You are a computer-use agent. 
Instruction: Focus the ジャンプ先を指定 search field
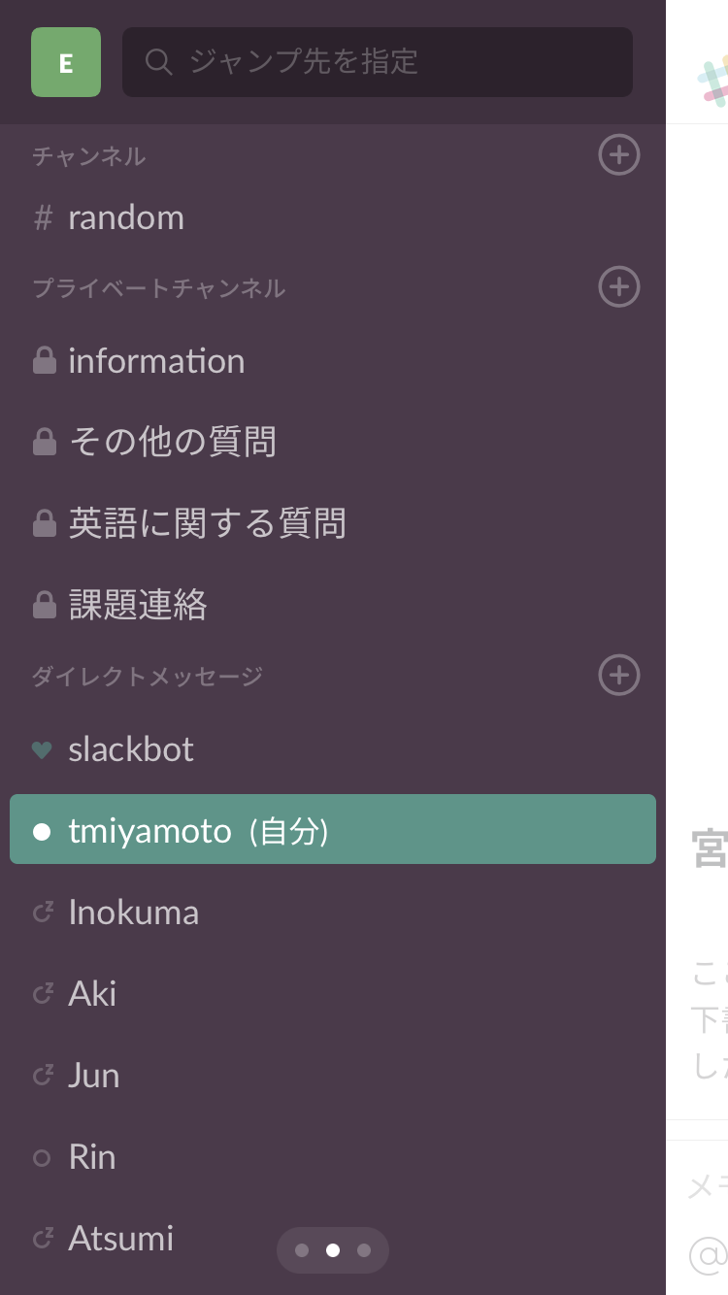378,62
